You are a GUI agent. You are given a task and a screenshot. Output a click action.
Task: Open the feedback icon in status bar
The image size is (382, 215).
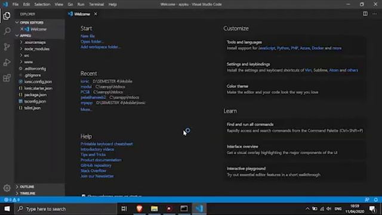tap(367, 199)
